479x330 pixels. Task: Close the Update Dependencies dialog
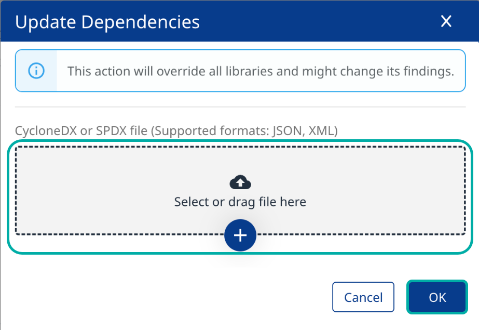[x=446, y=21]
